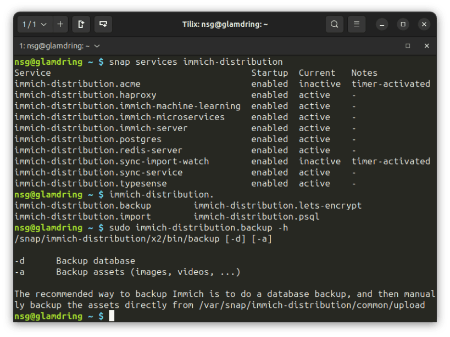Click the terminal cursor at last prompt

click(x=112, y=316)
